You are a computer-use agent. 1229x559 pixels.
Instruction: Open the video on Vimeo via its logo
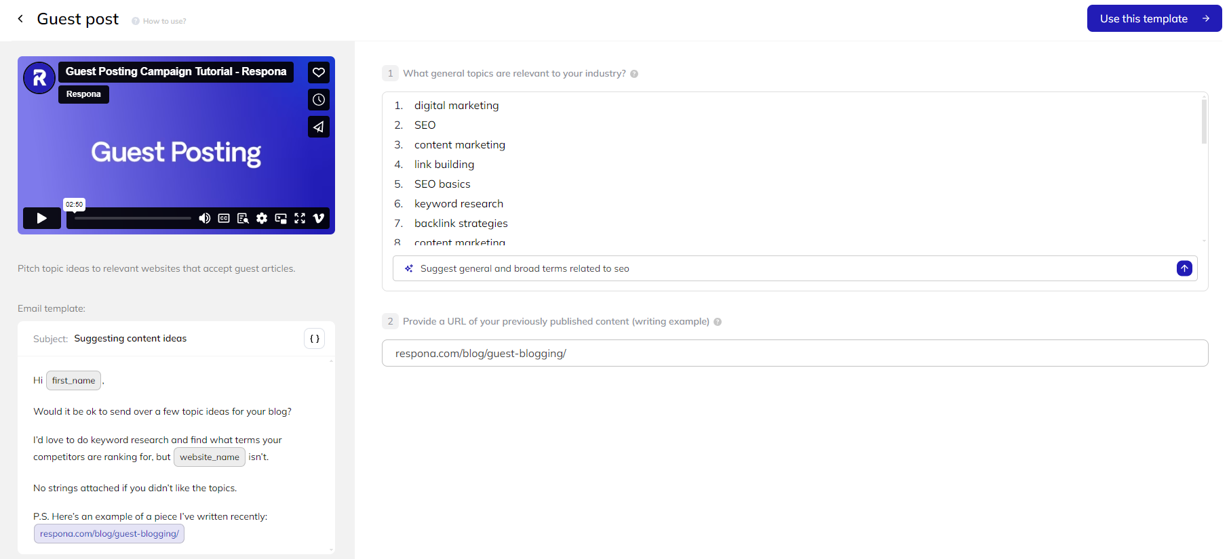coord(319,218)
